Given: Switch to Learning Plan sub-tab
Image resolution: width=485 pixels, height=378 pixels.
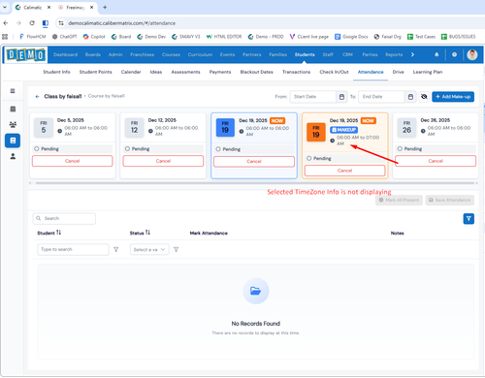Looking at the screenshot, I should (428, 72).
